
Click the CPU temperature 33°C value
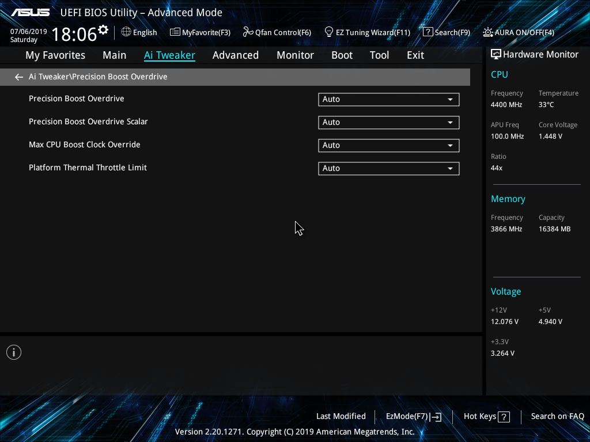[x=546, y=105]
